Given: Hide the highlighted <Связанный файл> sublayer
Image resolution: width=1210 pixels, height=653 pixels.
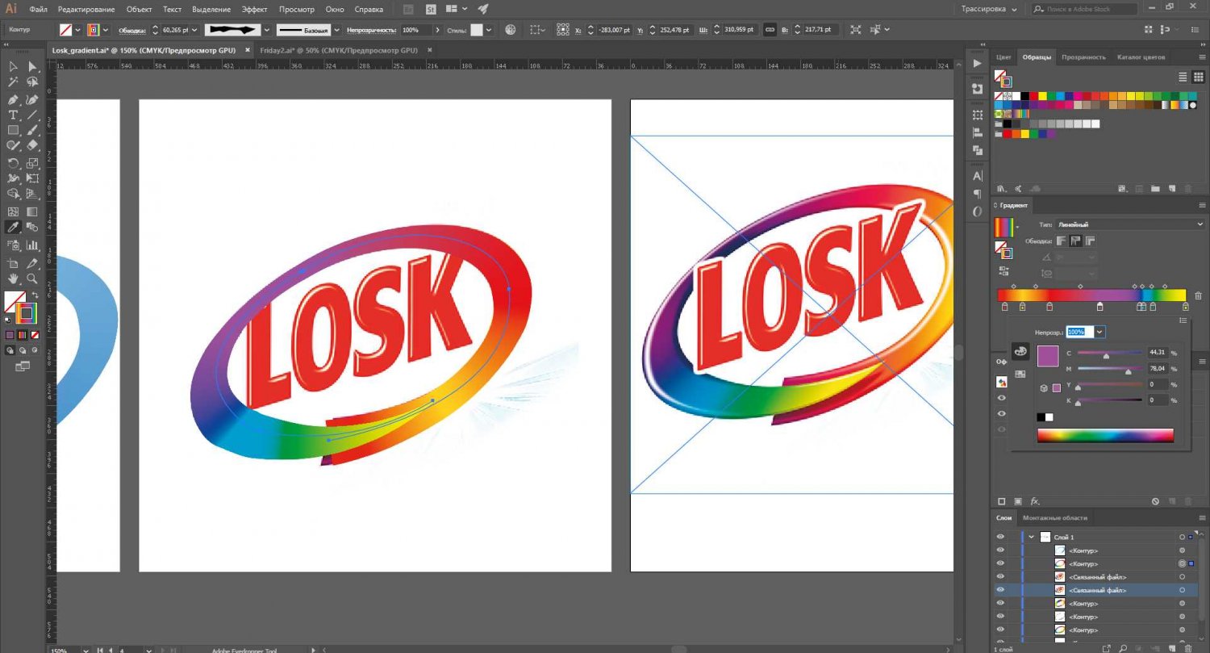Looking at the screenshot, I should point(1000,590).
